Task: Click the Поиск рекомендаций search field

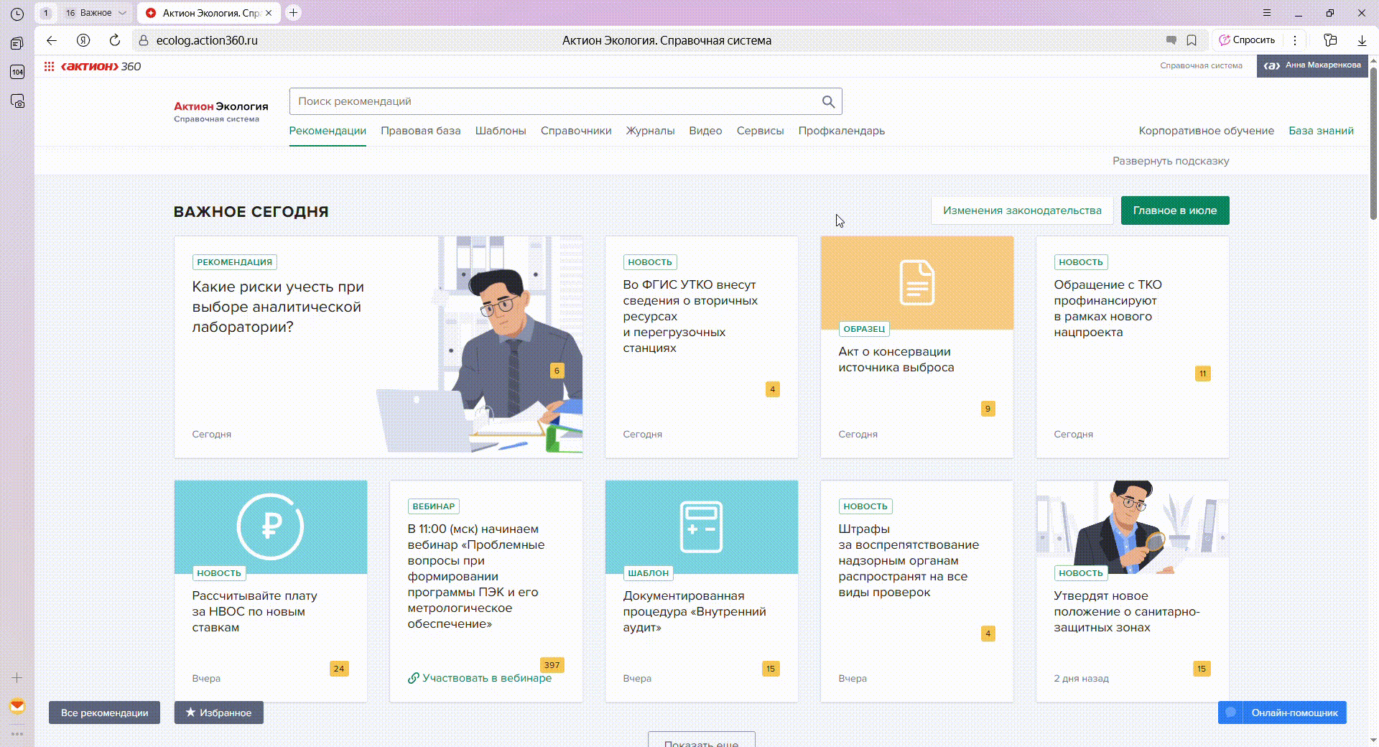Action: [x=553, y=102]
